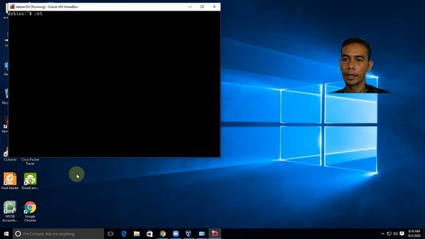Launch Microsoft Edge from the taskbar
Viewport: 425px width, 239px height.
[x=124, y=234]
